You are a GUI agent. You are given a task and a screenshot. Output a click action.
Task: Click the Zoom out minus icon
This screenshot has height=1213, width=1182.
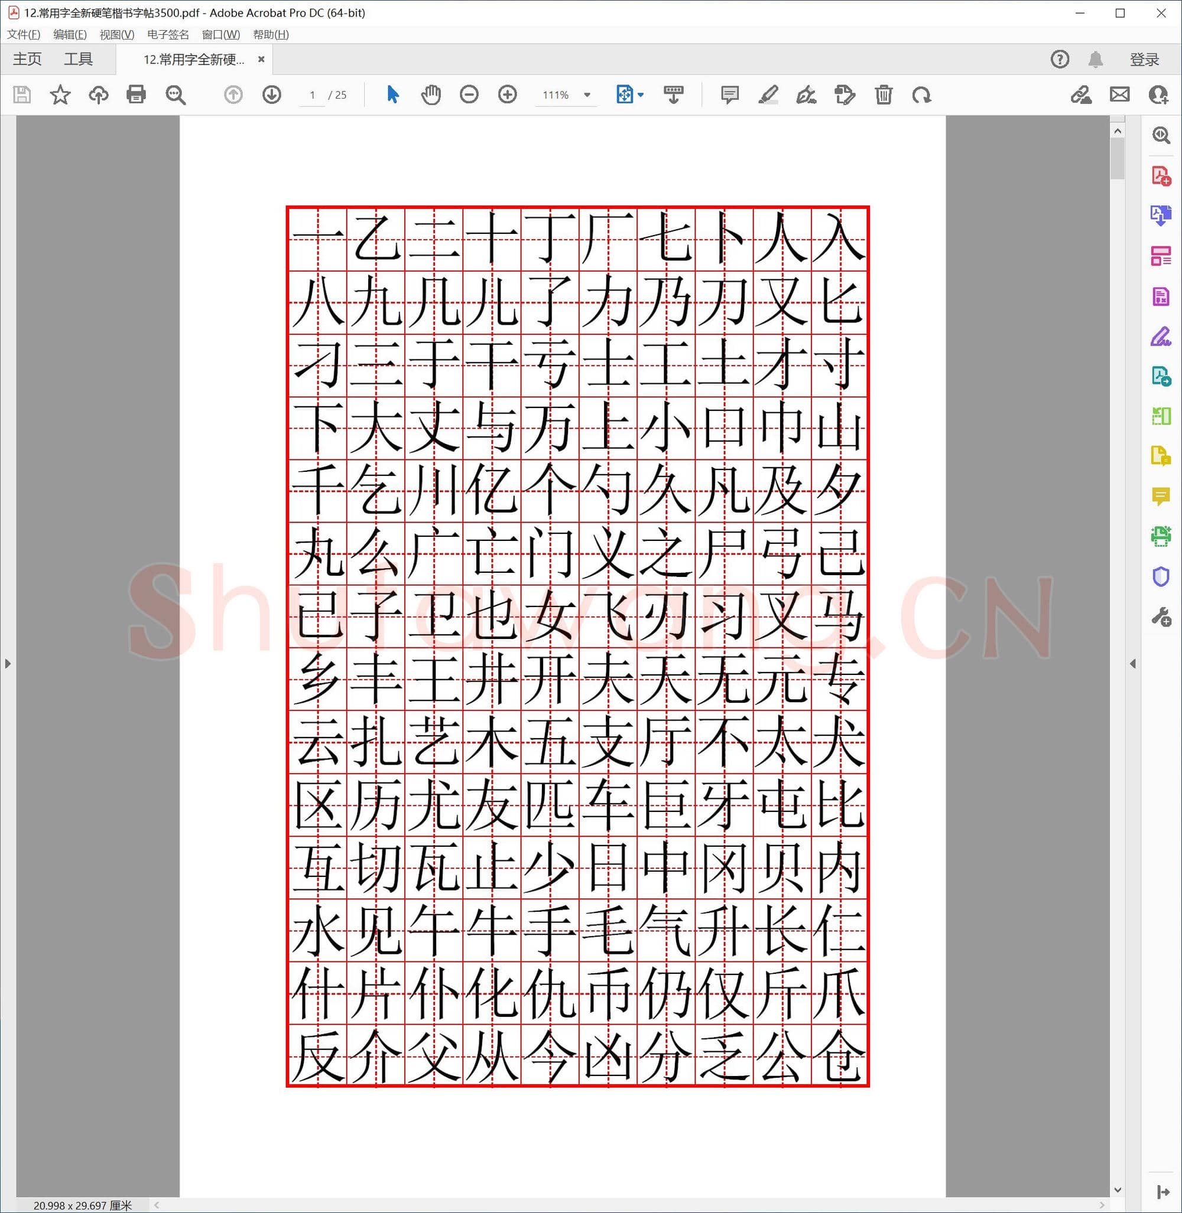pos(469,94)
